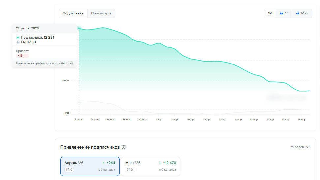This screenshot has width=320, height=180.
Task: Click the calendar icon next to Апрель '26
Action: pyautogui.click(x=292, y=147)
